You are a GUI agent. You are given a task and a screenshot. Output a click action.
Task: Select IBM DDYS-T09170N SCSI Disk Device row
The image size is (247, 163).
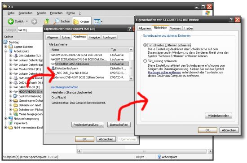click(89, 55)
